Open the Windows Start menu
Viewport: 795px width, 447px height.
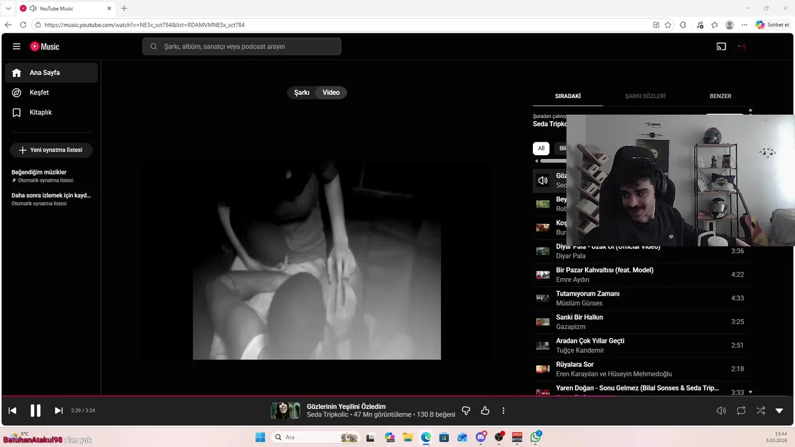(x=260, y=437)
